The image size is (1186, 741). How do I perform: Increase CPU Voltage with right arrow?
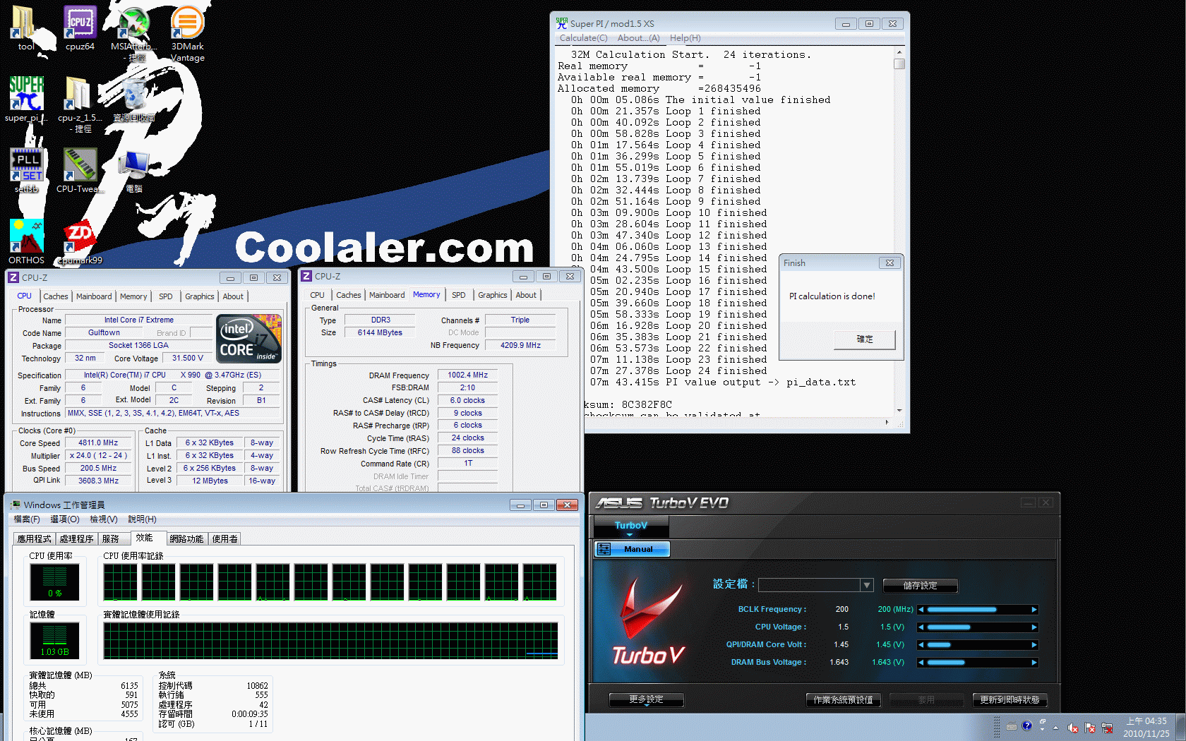pyautogui.click(x=1034, y=627)
